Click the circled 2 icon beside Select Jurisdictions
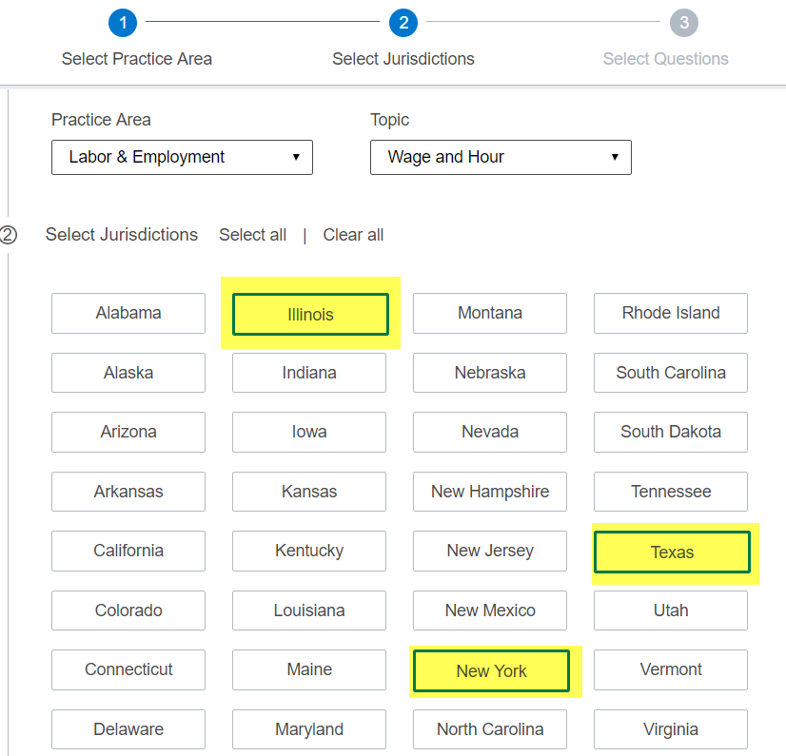This screenshot has height=756, width=786. click(8, 235)
